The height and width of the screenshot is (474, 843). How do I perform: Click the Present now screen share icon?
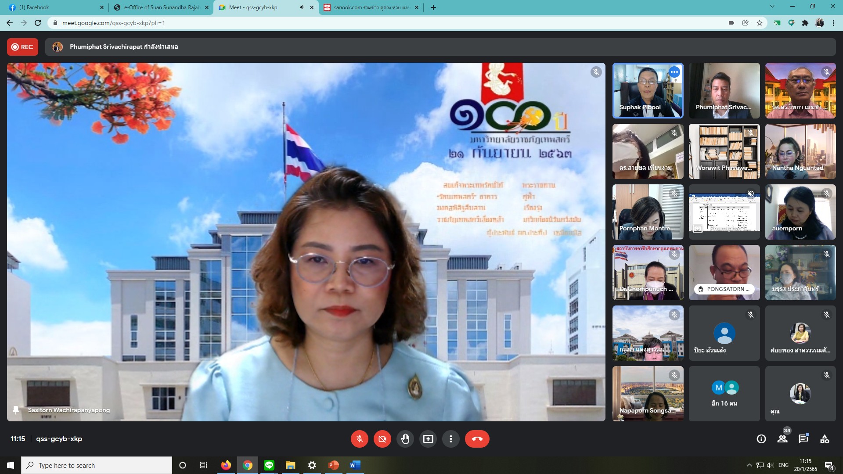click(x=428, y=439)
